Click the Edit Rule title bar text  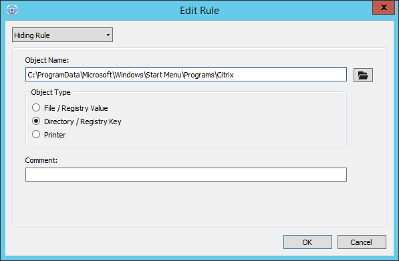click(x=199, y=11)
